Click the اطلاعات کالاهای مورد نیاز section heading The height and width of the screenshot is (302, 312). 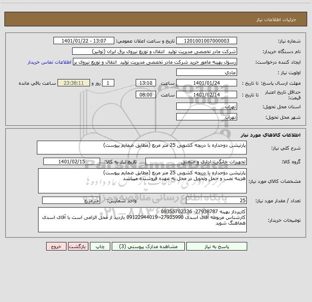pos(271,135)
